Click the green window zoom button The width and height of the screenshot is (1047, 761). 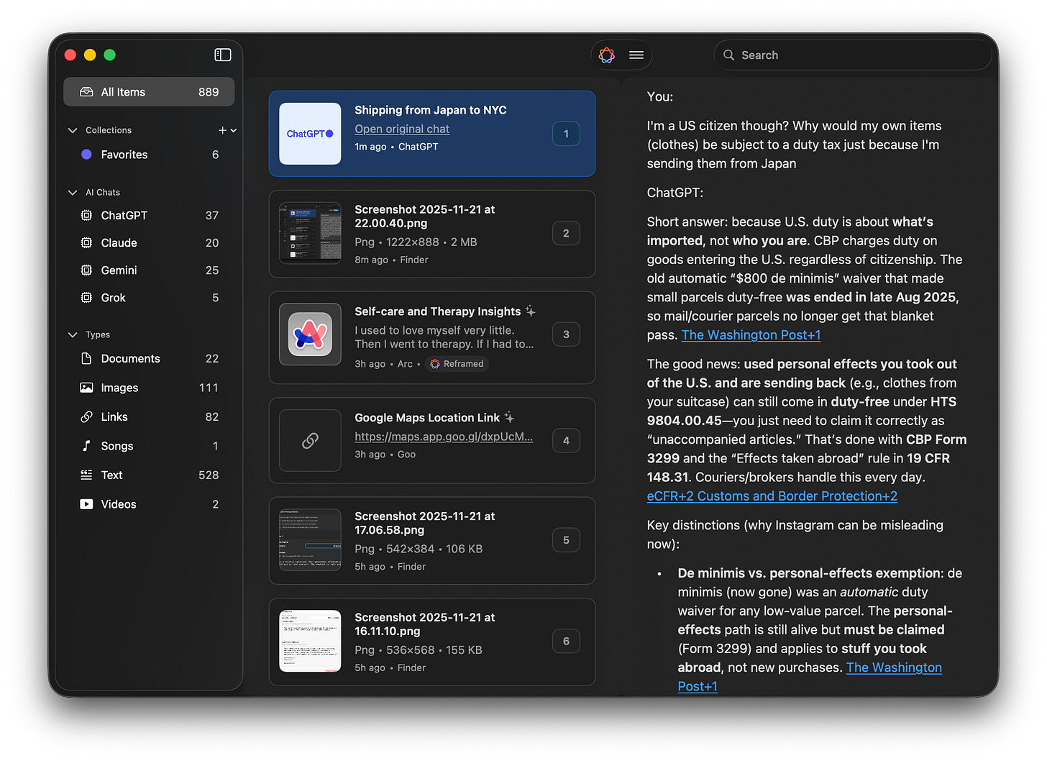pyautogui.click(x=109, y=55)
